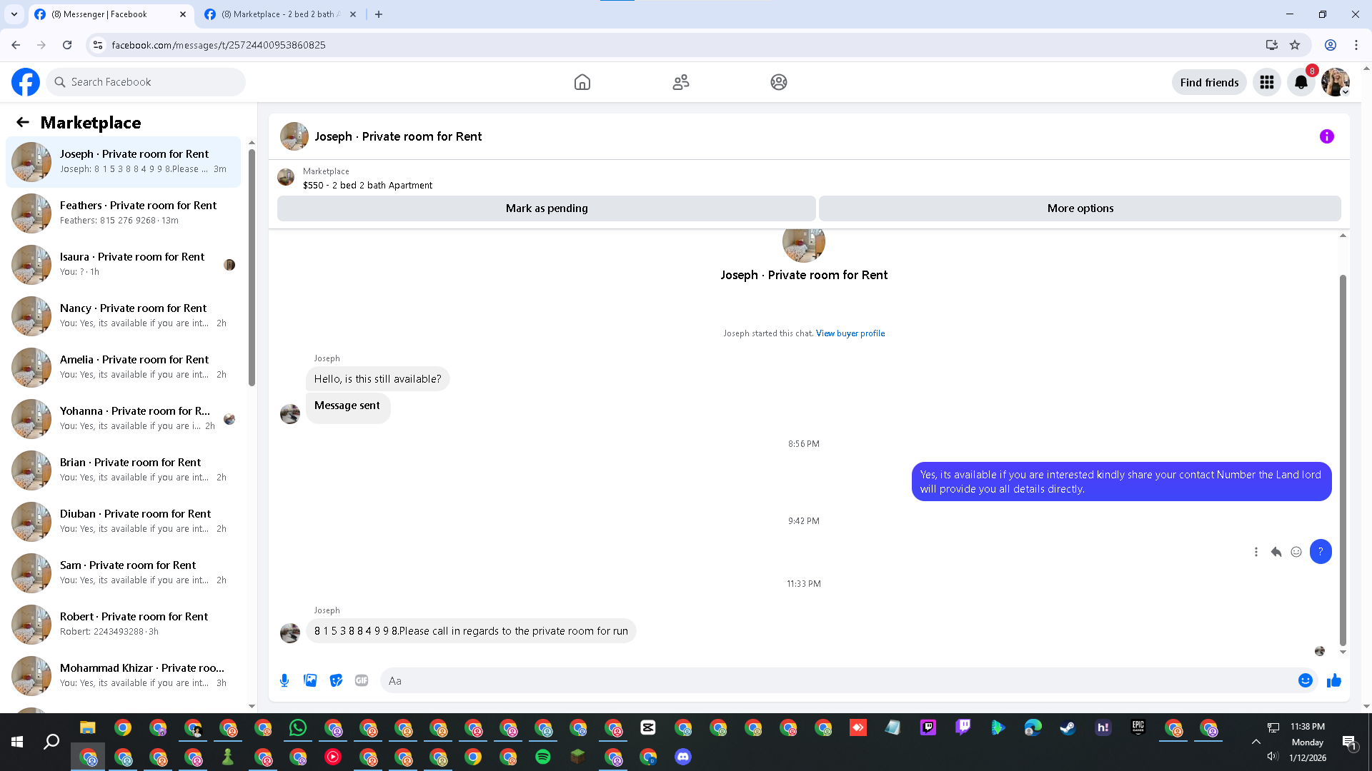This screenshot has height=771, width=1372.
Task: Open more options for the question mark message
Action: (x=1256, y=552)
